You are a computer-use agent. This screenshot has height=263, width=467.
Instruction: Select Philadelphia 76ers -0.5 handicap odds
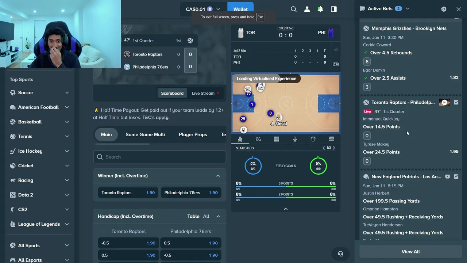click(x=191, y=255)
